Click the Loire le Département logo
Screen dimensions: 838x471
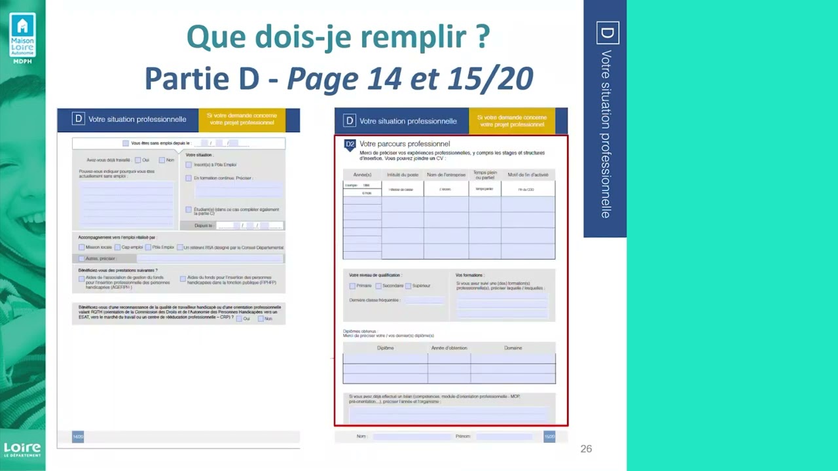tap(22, 450)
